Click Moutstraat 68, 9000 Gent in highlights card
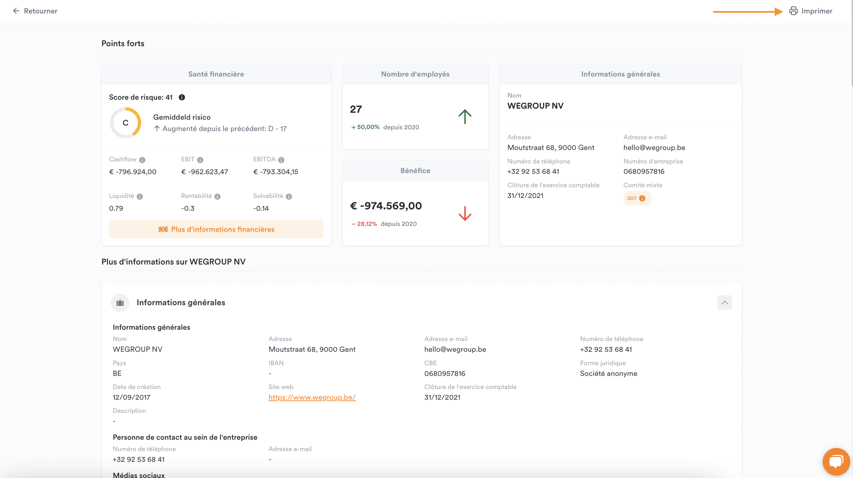Image resolution: width=853 pixels, height=478 pixels. [551, 148]
